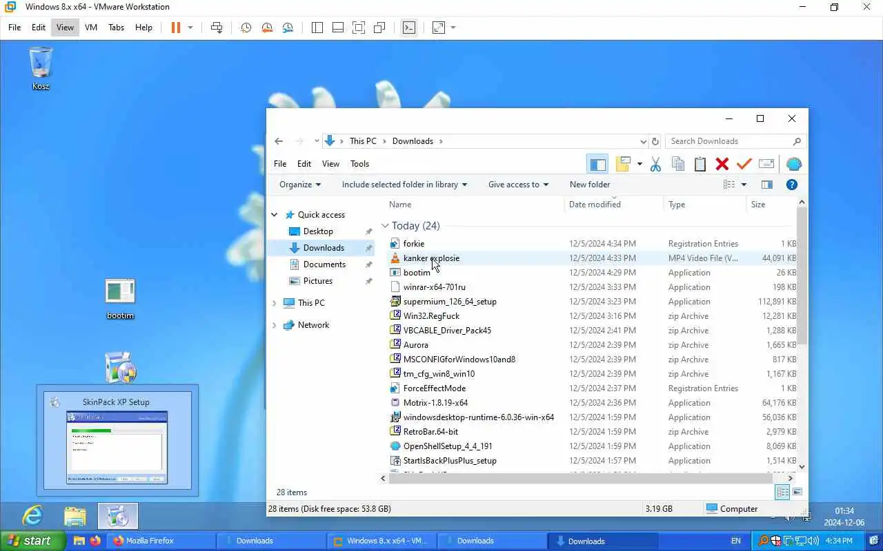
Task: Open Include selected folder in library dropdown
Action: [x=404, y=185]
